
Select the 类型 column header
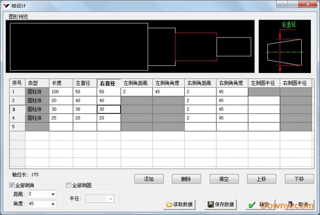(37, 83)
